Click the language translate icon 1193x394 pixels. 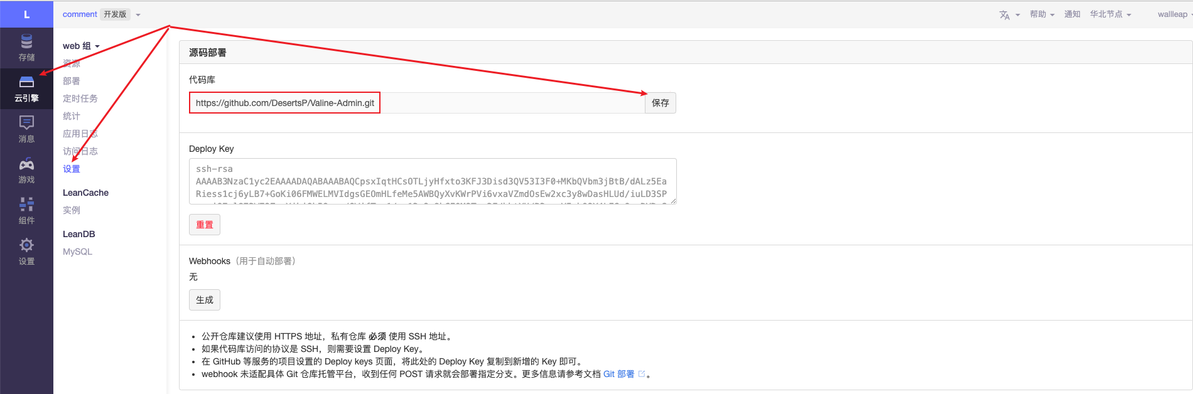(x=1005, y=14)
